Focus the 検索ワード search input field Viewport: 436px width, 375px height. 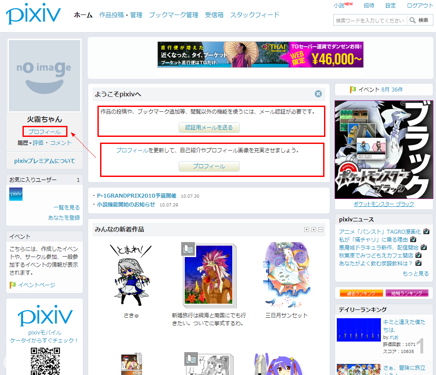point(370,20)
